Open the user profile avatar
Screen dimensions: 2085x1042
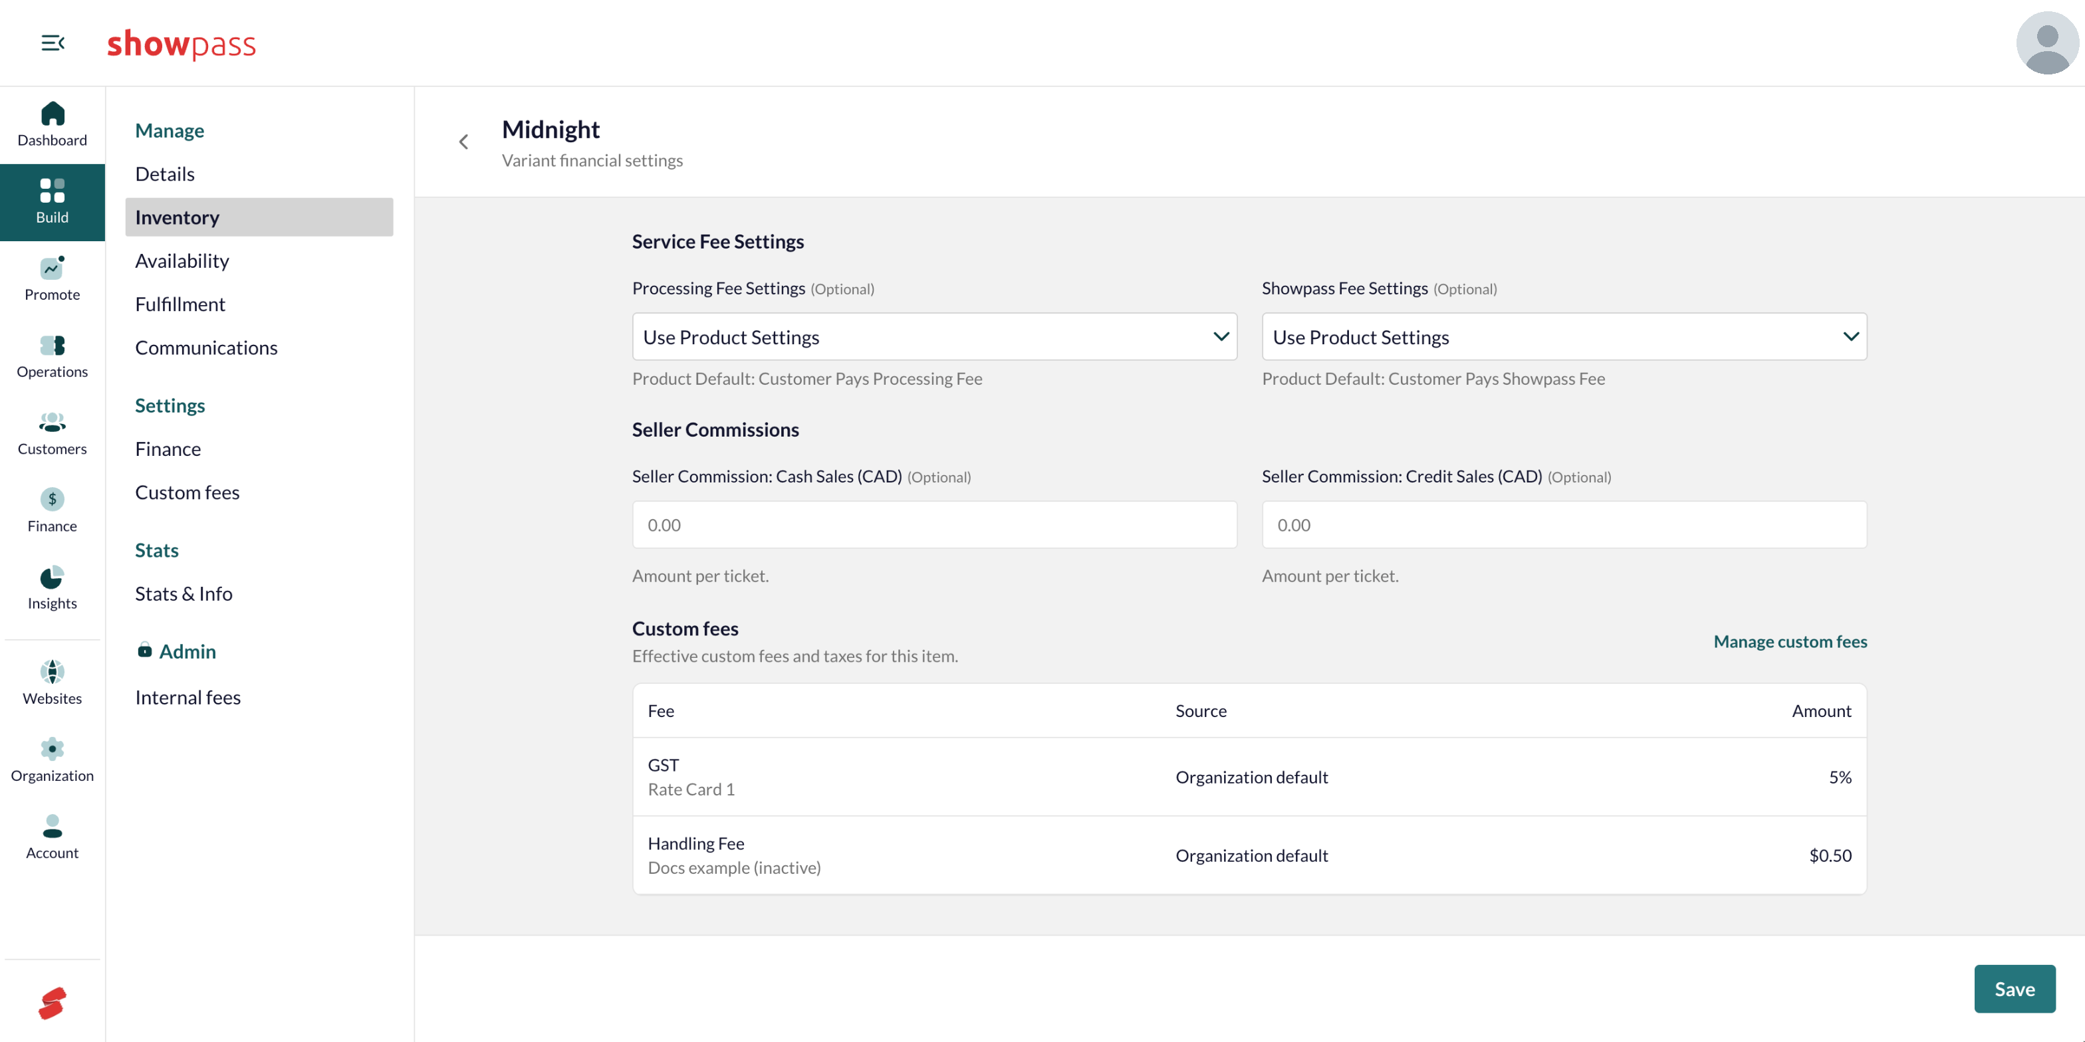2046,43
